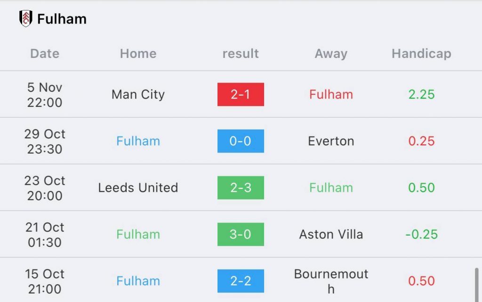Click the Date column header
The height and width of the screenshot is (302, 482).
point(45,54)
